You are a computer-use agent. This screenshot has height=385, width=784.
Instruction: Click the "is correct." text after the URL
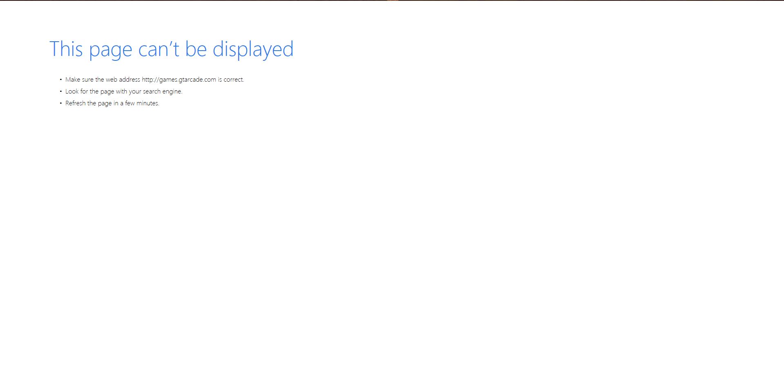(231, 80)
